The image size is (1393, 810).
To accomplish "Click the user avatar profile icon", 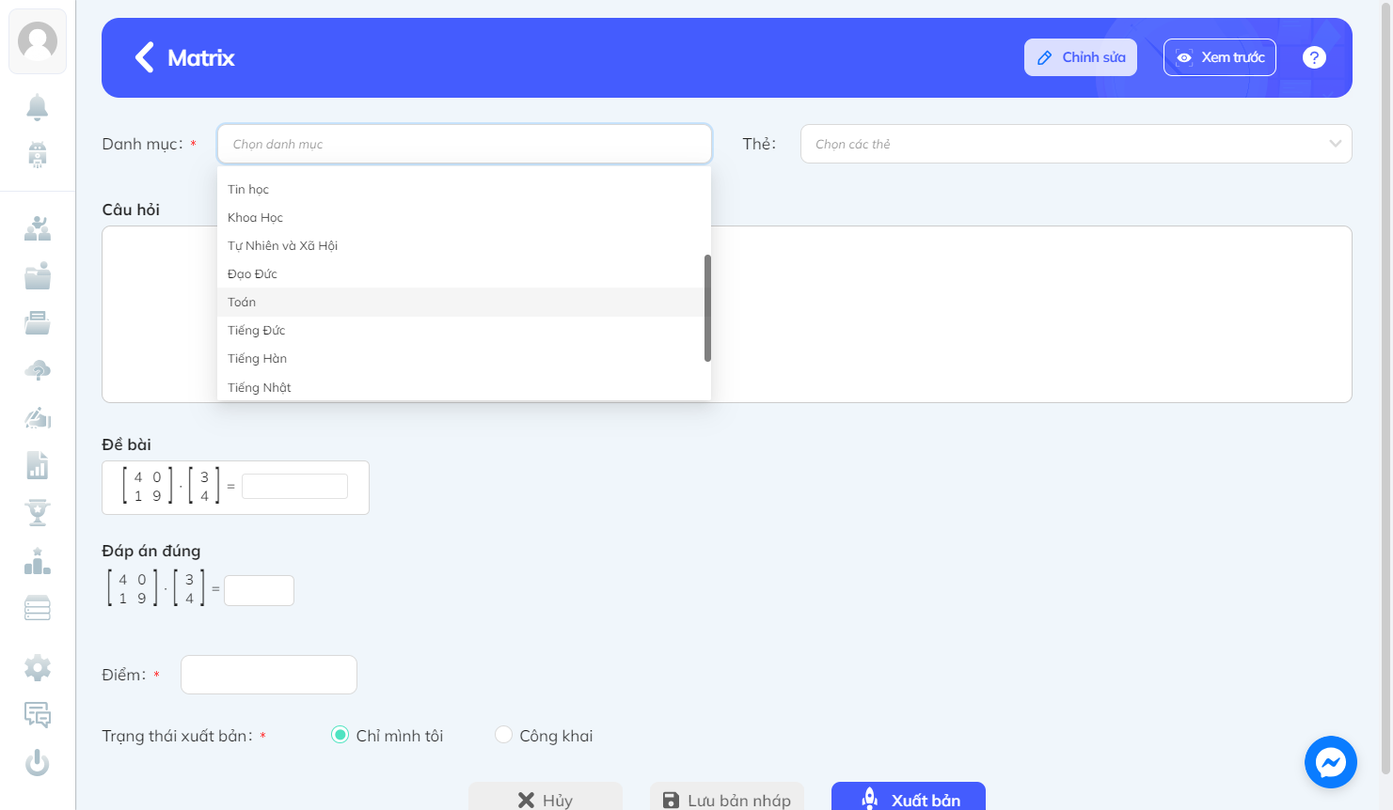I will pos(38,41).
